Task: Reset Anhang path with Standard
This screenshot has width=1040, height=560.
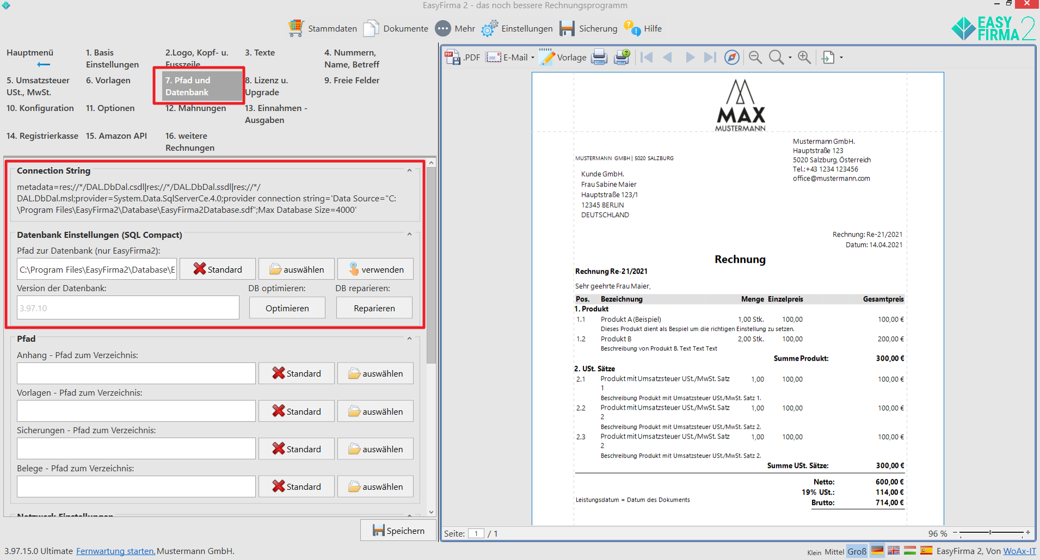Action: (297, 373)
